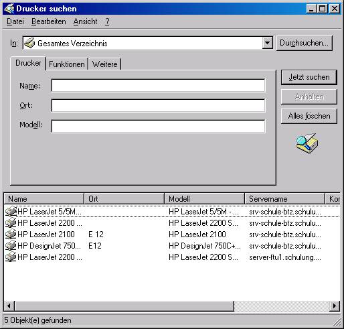344x329 pixels.
Task: Switch to the Weitere tab
Action: [x=104, y=64]
